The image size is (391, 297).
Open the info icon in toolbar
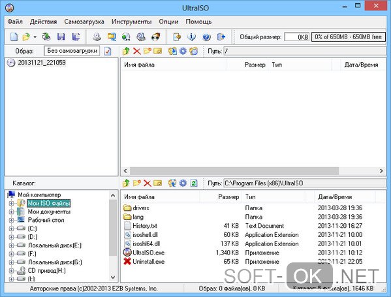[x=191, y=37]
